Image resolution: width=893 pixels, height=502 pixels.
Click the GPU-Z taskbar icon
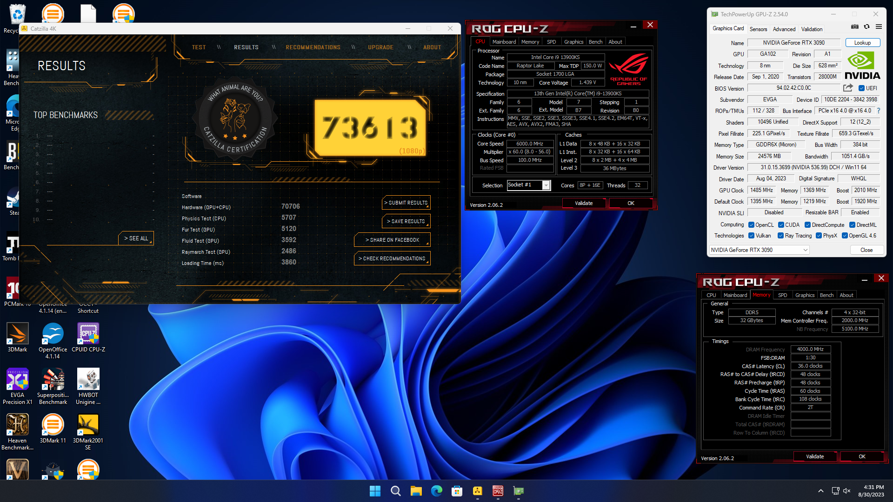[519, 491]
